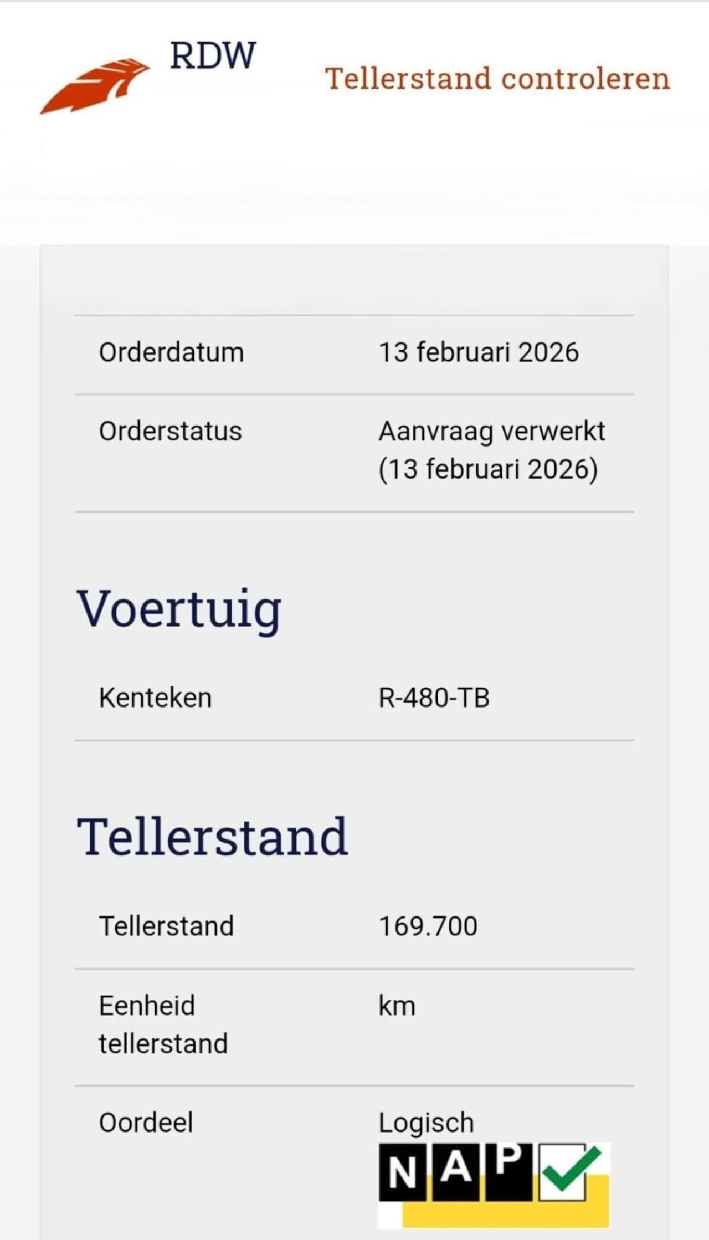This screenshot has width=709, height=1240.
Task: Click the Oordeel label
Action: click(x=146, y=1123)
